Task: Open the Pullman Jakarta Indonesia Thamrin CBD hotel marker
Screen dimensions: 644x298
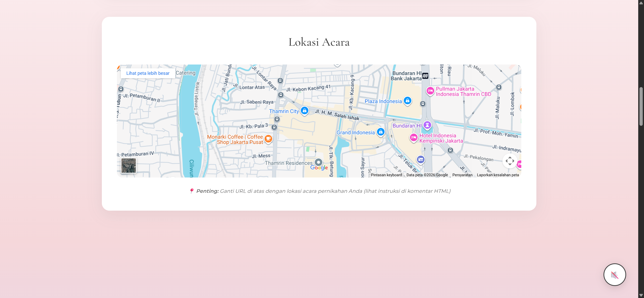Action: (430, 91)
